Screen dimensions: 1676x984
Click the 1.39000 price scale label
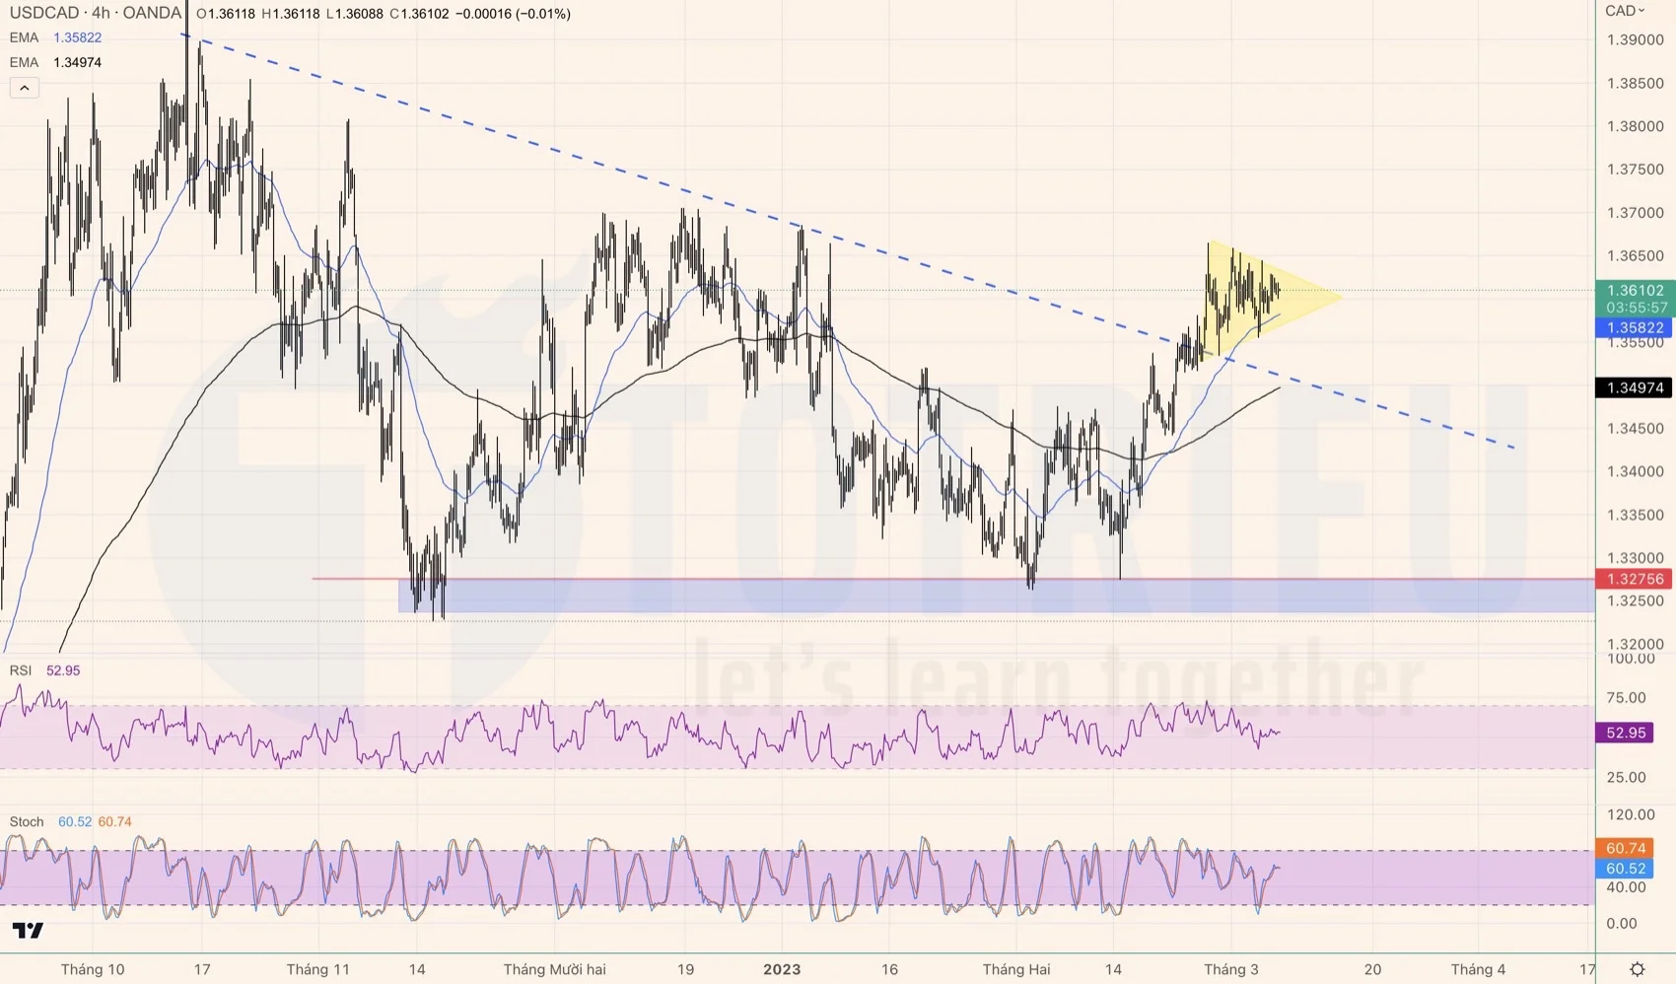coord(1635,39)
